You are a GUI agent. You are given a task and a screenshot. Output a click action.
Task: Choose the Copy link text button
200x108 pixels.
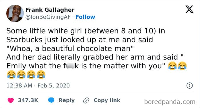[107, 100]
